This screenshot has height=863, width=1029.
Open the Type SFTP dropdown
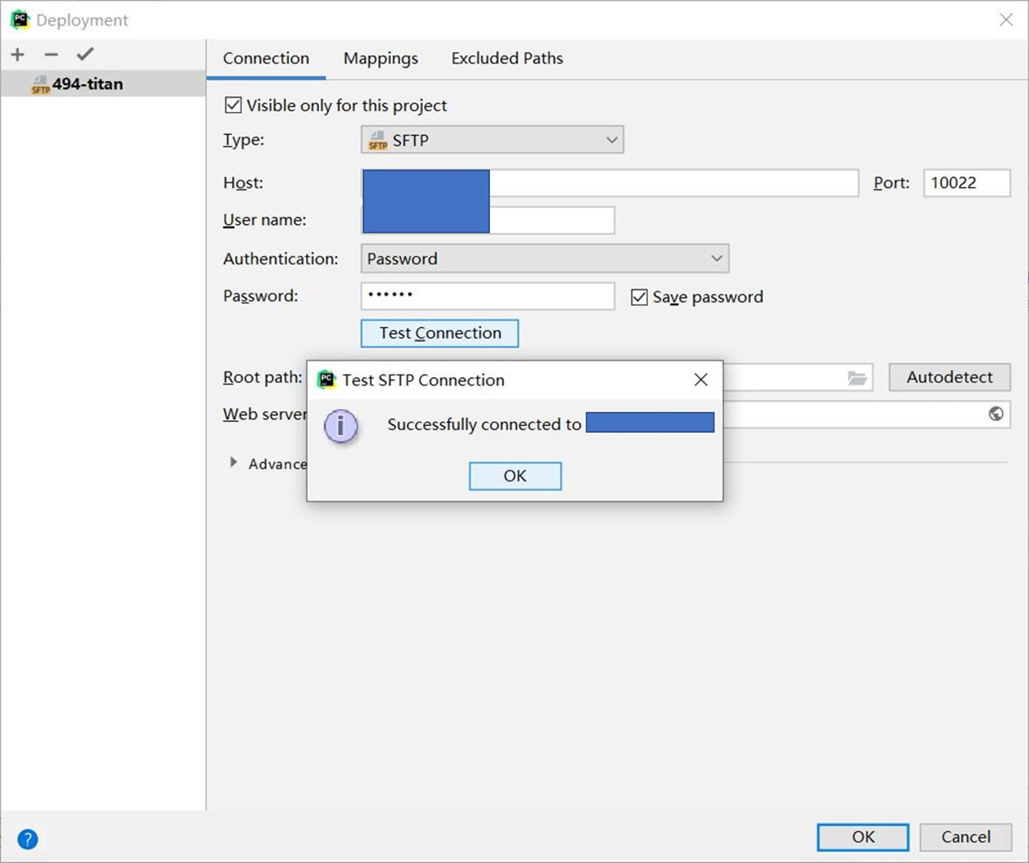coord(492,140)
